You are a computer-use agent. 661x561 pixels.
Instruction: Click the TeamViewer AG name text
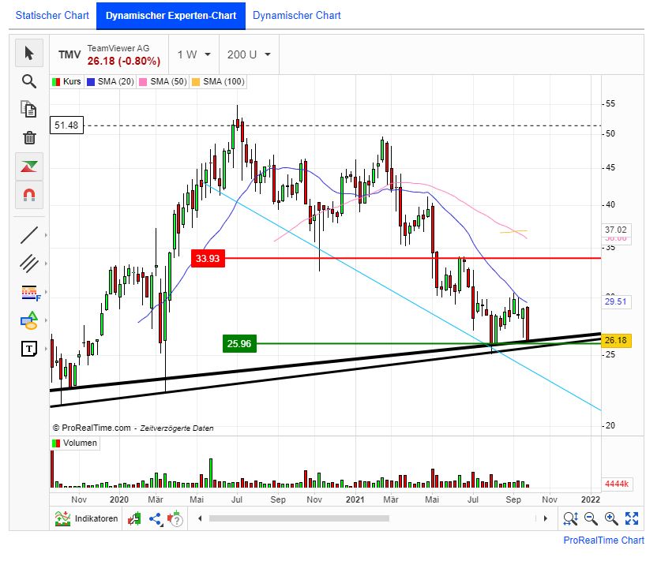tap(118, 48)
